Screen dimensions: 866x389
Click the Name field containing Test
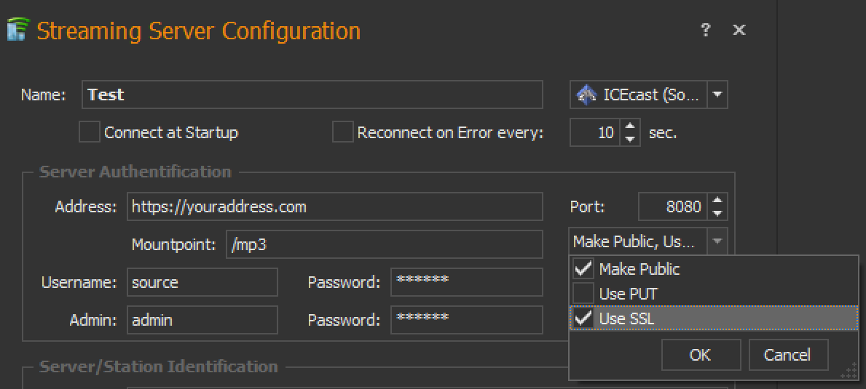click(312, 95)
